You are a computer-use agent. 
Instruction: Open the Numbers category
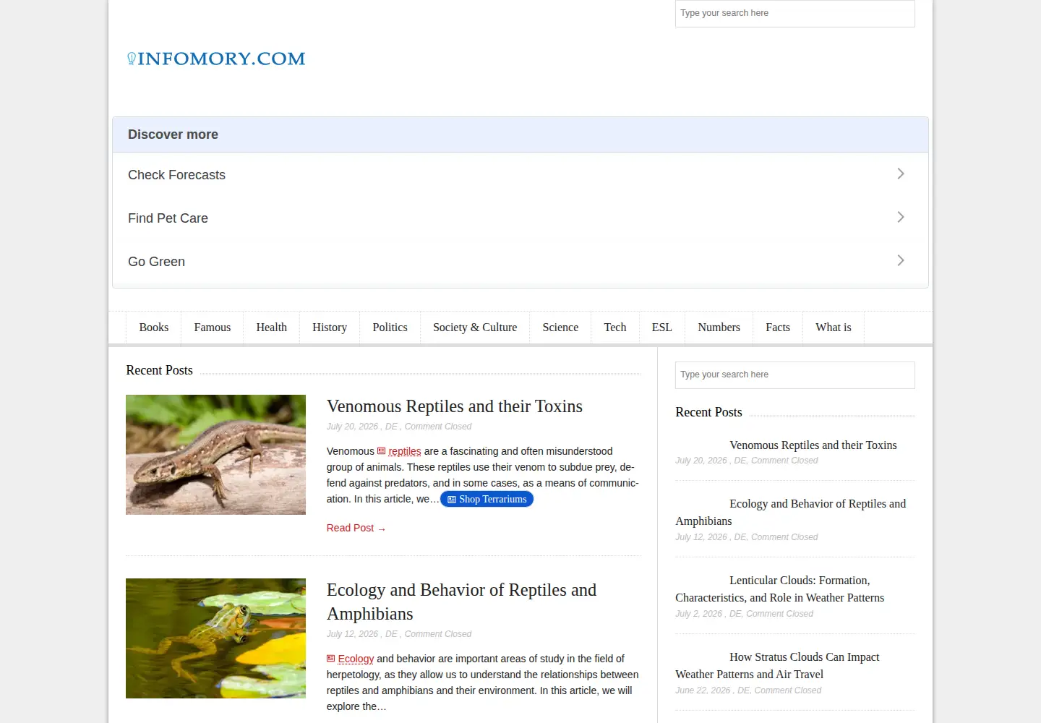pyautogui.click(x=719, y=328)
